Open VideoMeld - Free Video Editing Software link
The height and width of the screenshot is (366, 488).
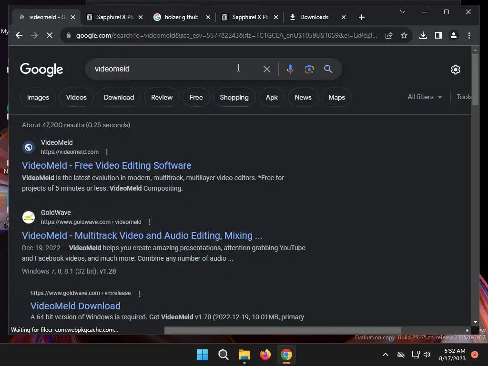click(x=106, y=165)
